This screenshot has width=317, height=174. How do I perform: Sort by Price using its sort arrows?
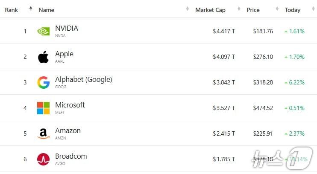(x=277, y=9)
